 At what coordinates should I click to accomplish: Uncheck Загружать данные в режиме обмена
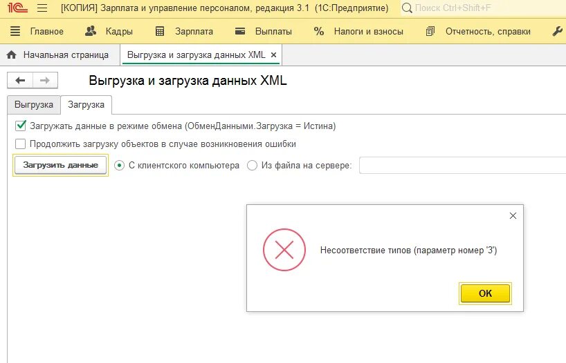[x=21, y=126]
